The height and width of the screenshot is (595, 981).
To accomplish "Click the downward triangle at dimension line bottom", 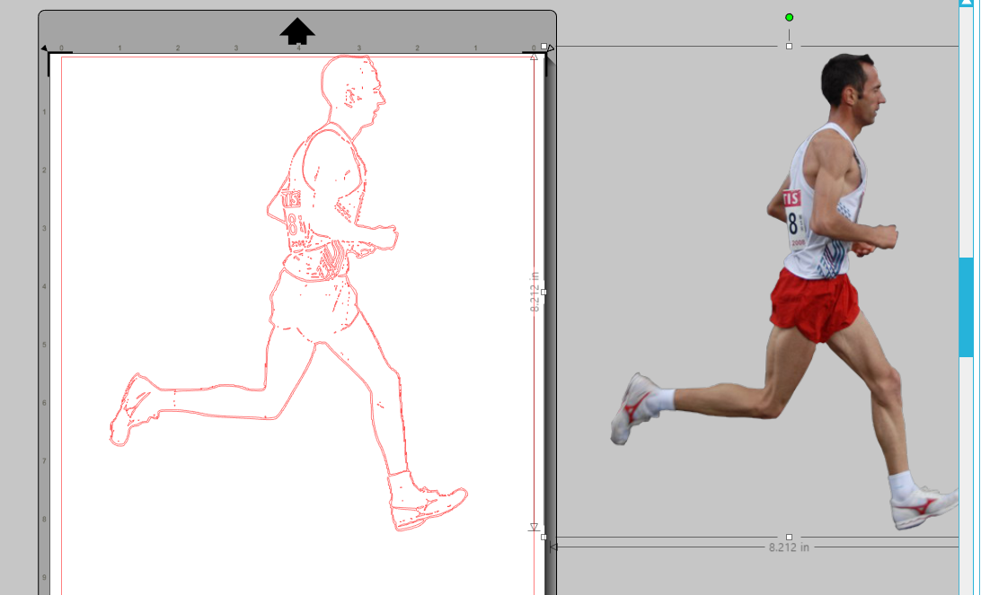I will tap(535, 525).
